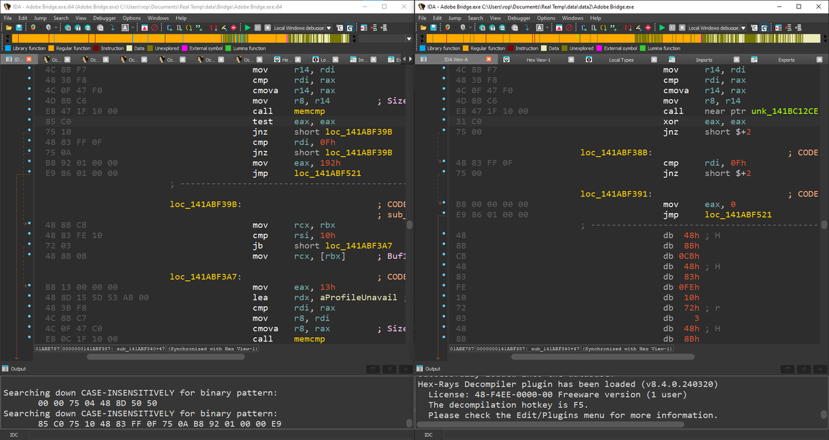Image resolution: width=829 pixels, height=440 pixels.
Task: Click unk_141BC12CE operand in right listing
Action: point(784,111)
